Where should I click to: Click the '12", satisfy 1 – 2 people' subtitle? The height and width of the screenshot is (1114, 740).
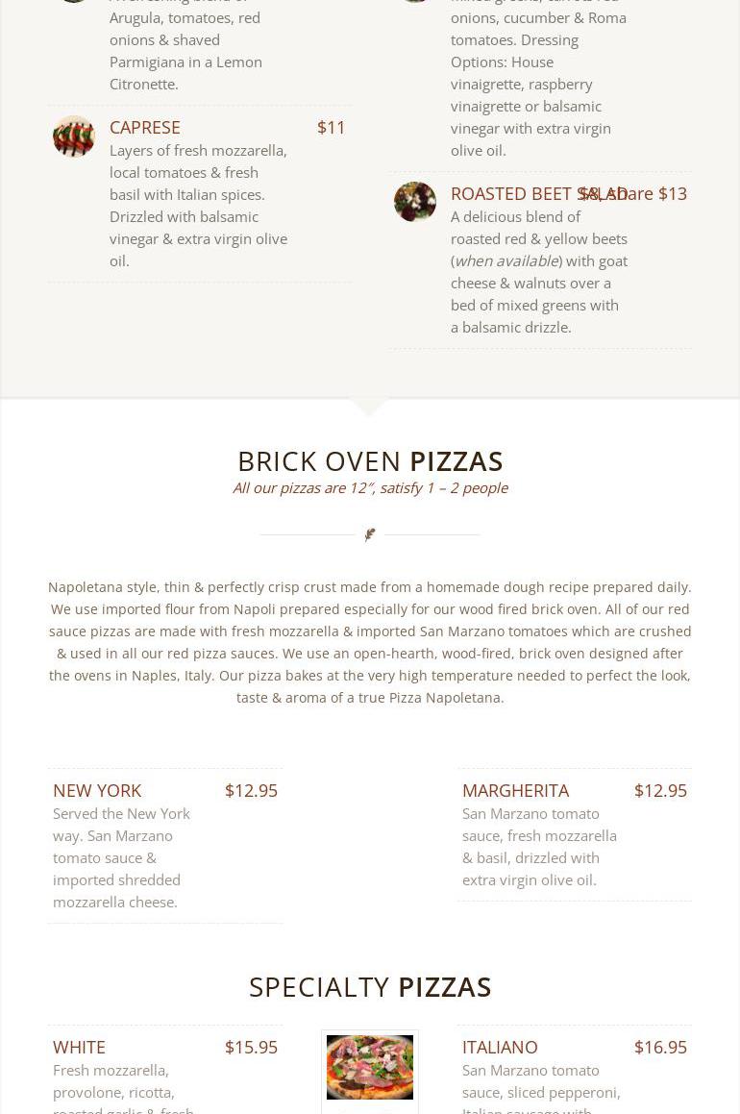click(x=370, y=487)
